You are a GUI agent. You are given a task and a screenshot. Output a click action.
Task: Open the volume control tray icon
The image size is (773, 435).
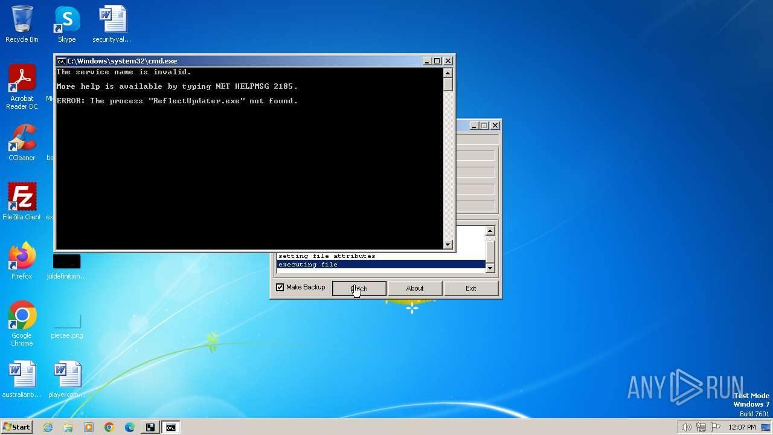pos(686,427)
